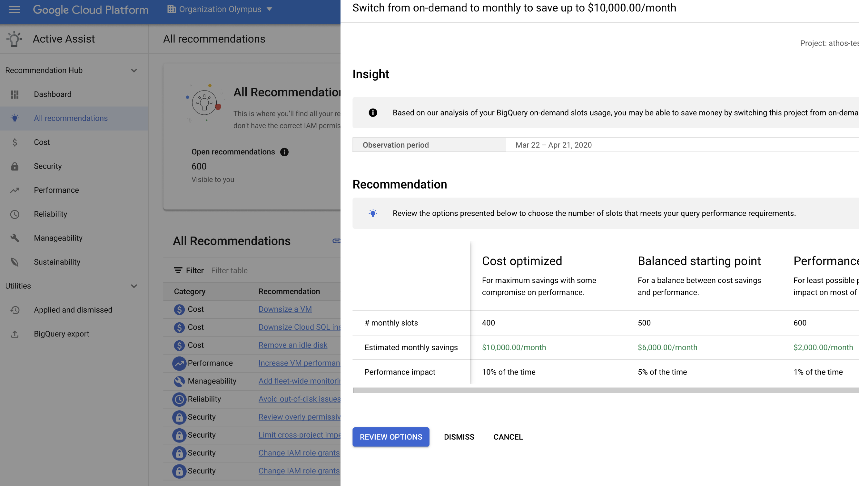This screenshot has height=486, width=859.
Task: Click the DISMISS button
Action: 459,436
